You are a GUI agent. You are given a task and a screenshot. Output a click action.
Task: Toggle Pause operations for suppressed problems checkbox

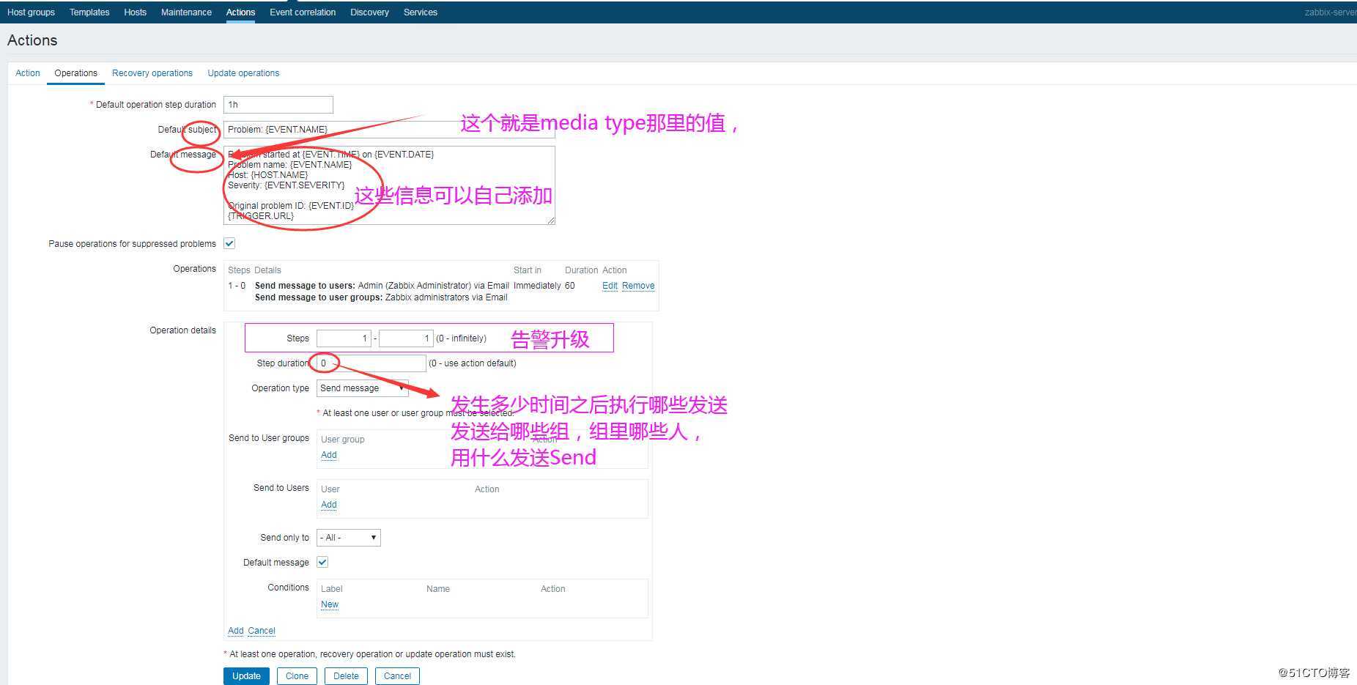(x=229, y=243)
